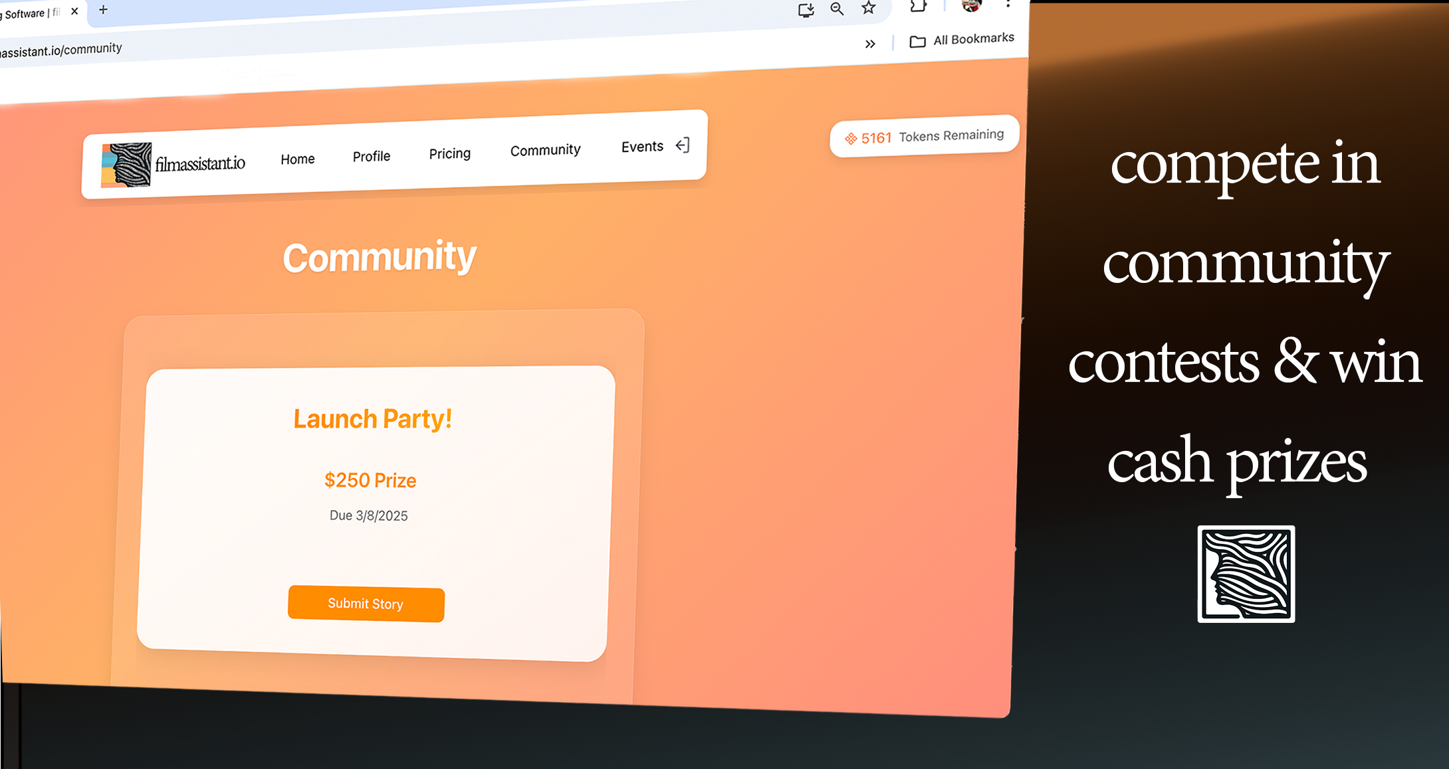Image resolution: width=1449 pixels, height=769 pixels.
Task: Click the Submit Story button
Action: [366, 604]
